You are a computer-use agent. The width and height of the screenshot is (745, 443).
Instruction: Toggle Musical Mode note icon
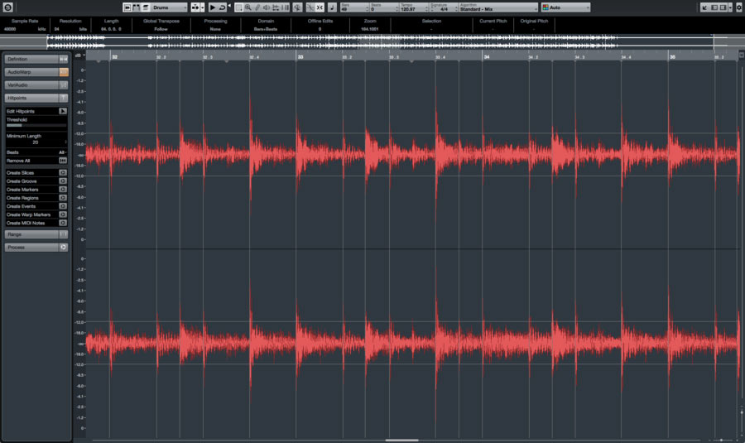pyautogui.click(x=332, y=7)
